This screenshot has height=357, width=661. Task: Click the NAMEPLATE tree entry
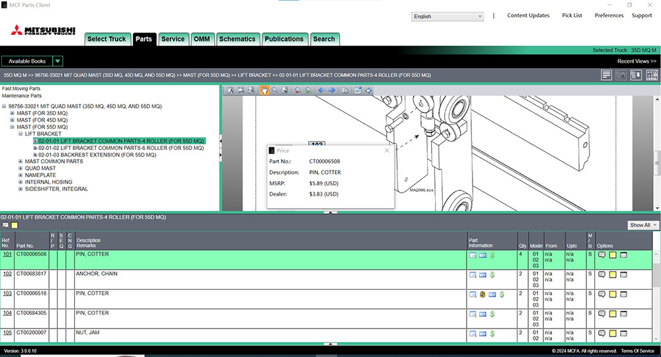tap(40, 175)
